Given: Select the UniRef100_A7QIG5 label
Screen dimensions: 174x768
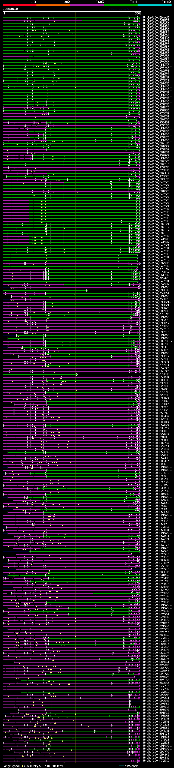Looking at the screenshot, I should 156,69.
